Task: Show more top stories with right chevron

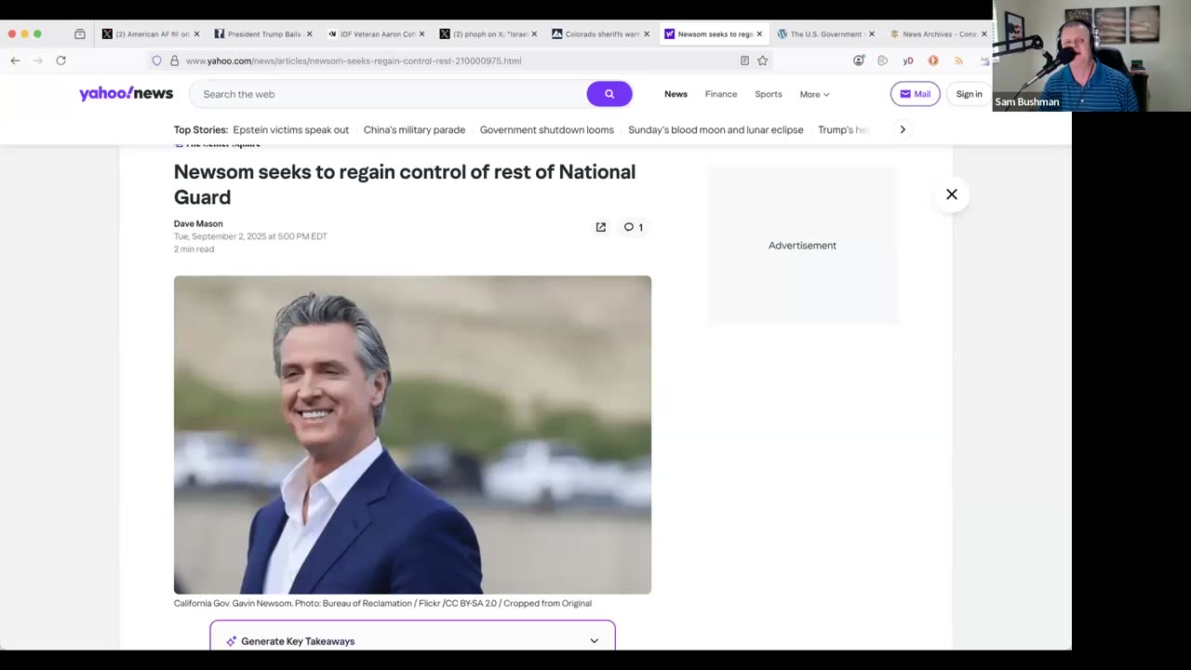Action: (x=902, y=129)
